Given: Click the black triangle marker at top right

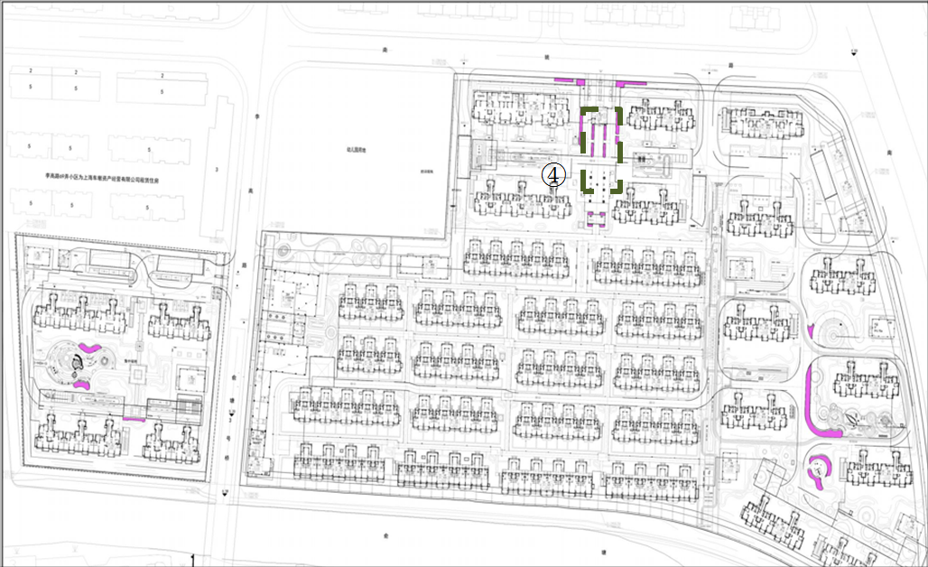Looking at the screenshot, I should (x=855, y=55).
